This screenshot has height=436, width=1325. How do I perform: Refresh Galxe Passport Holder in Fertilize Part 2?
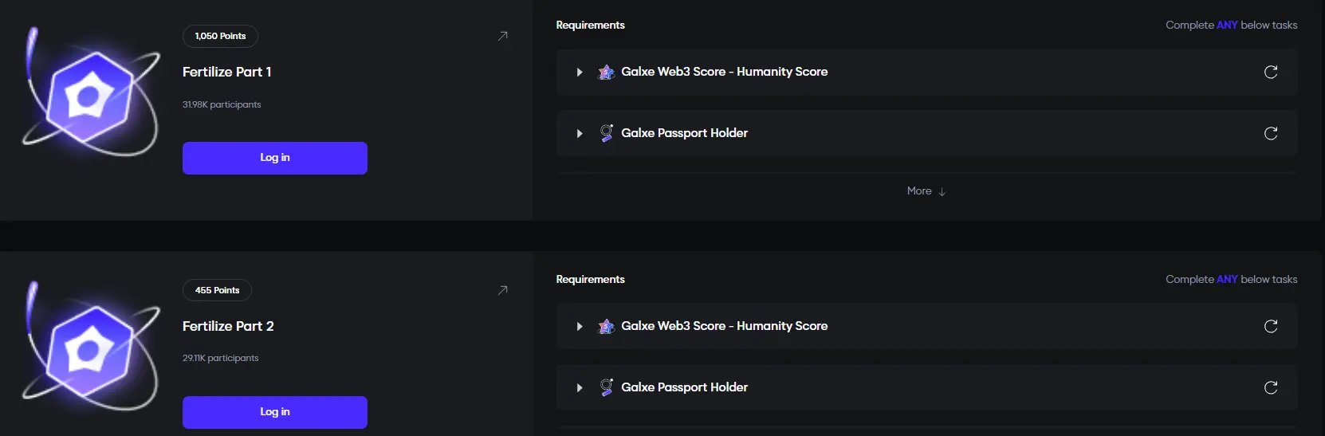(x=1271, y=387)
